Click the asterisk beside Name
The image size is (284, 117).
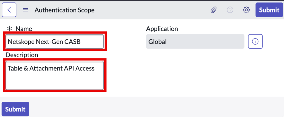[x=9, y=29]
